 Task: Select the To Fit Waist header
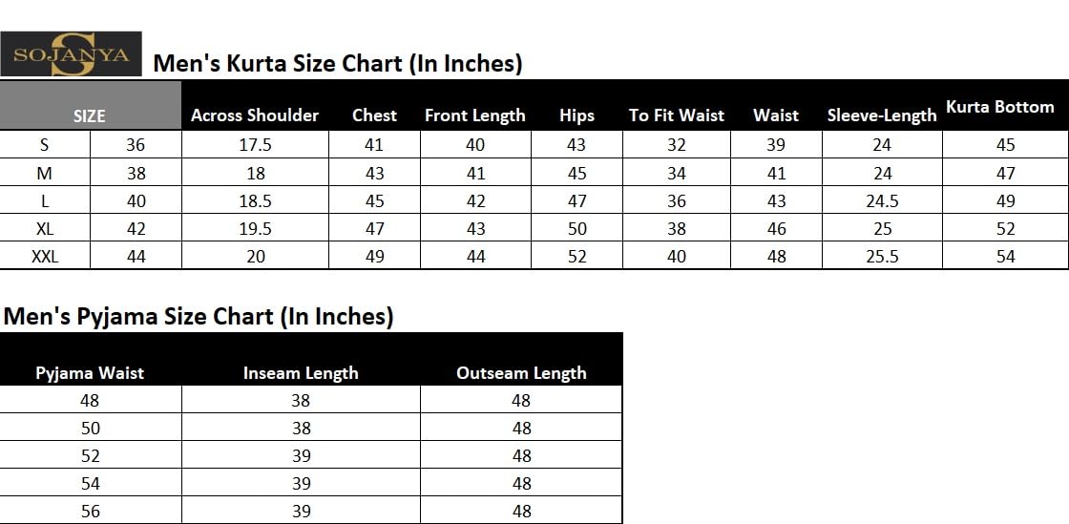pyautogui.click(x=677, y=115)
